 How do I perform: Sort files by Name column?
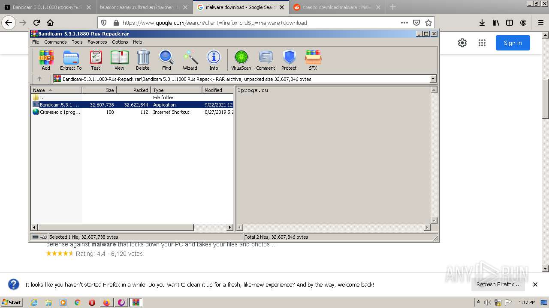pyautogui.click(x=56, y=90)
